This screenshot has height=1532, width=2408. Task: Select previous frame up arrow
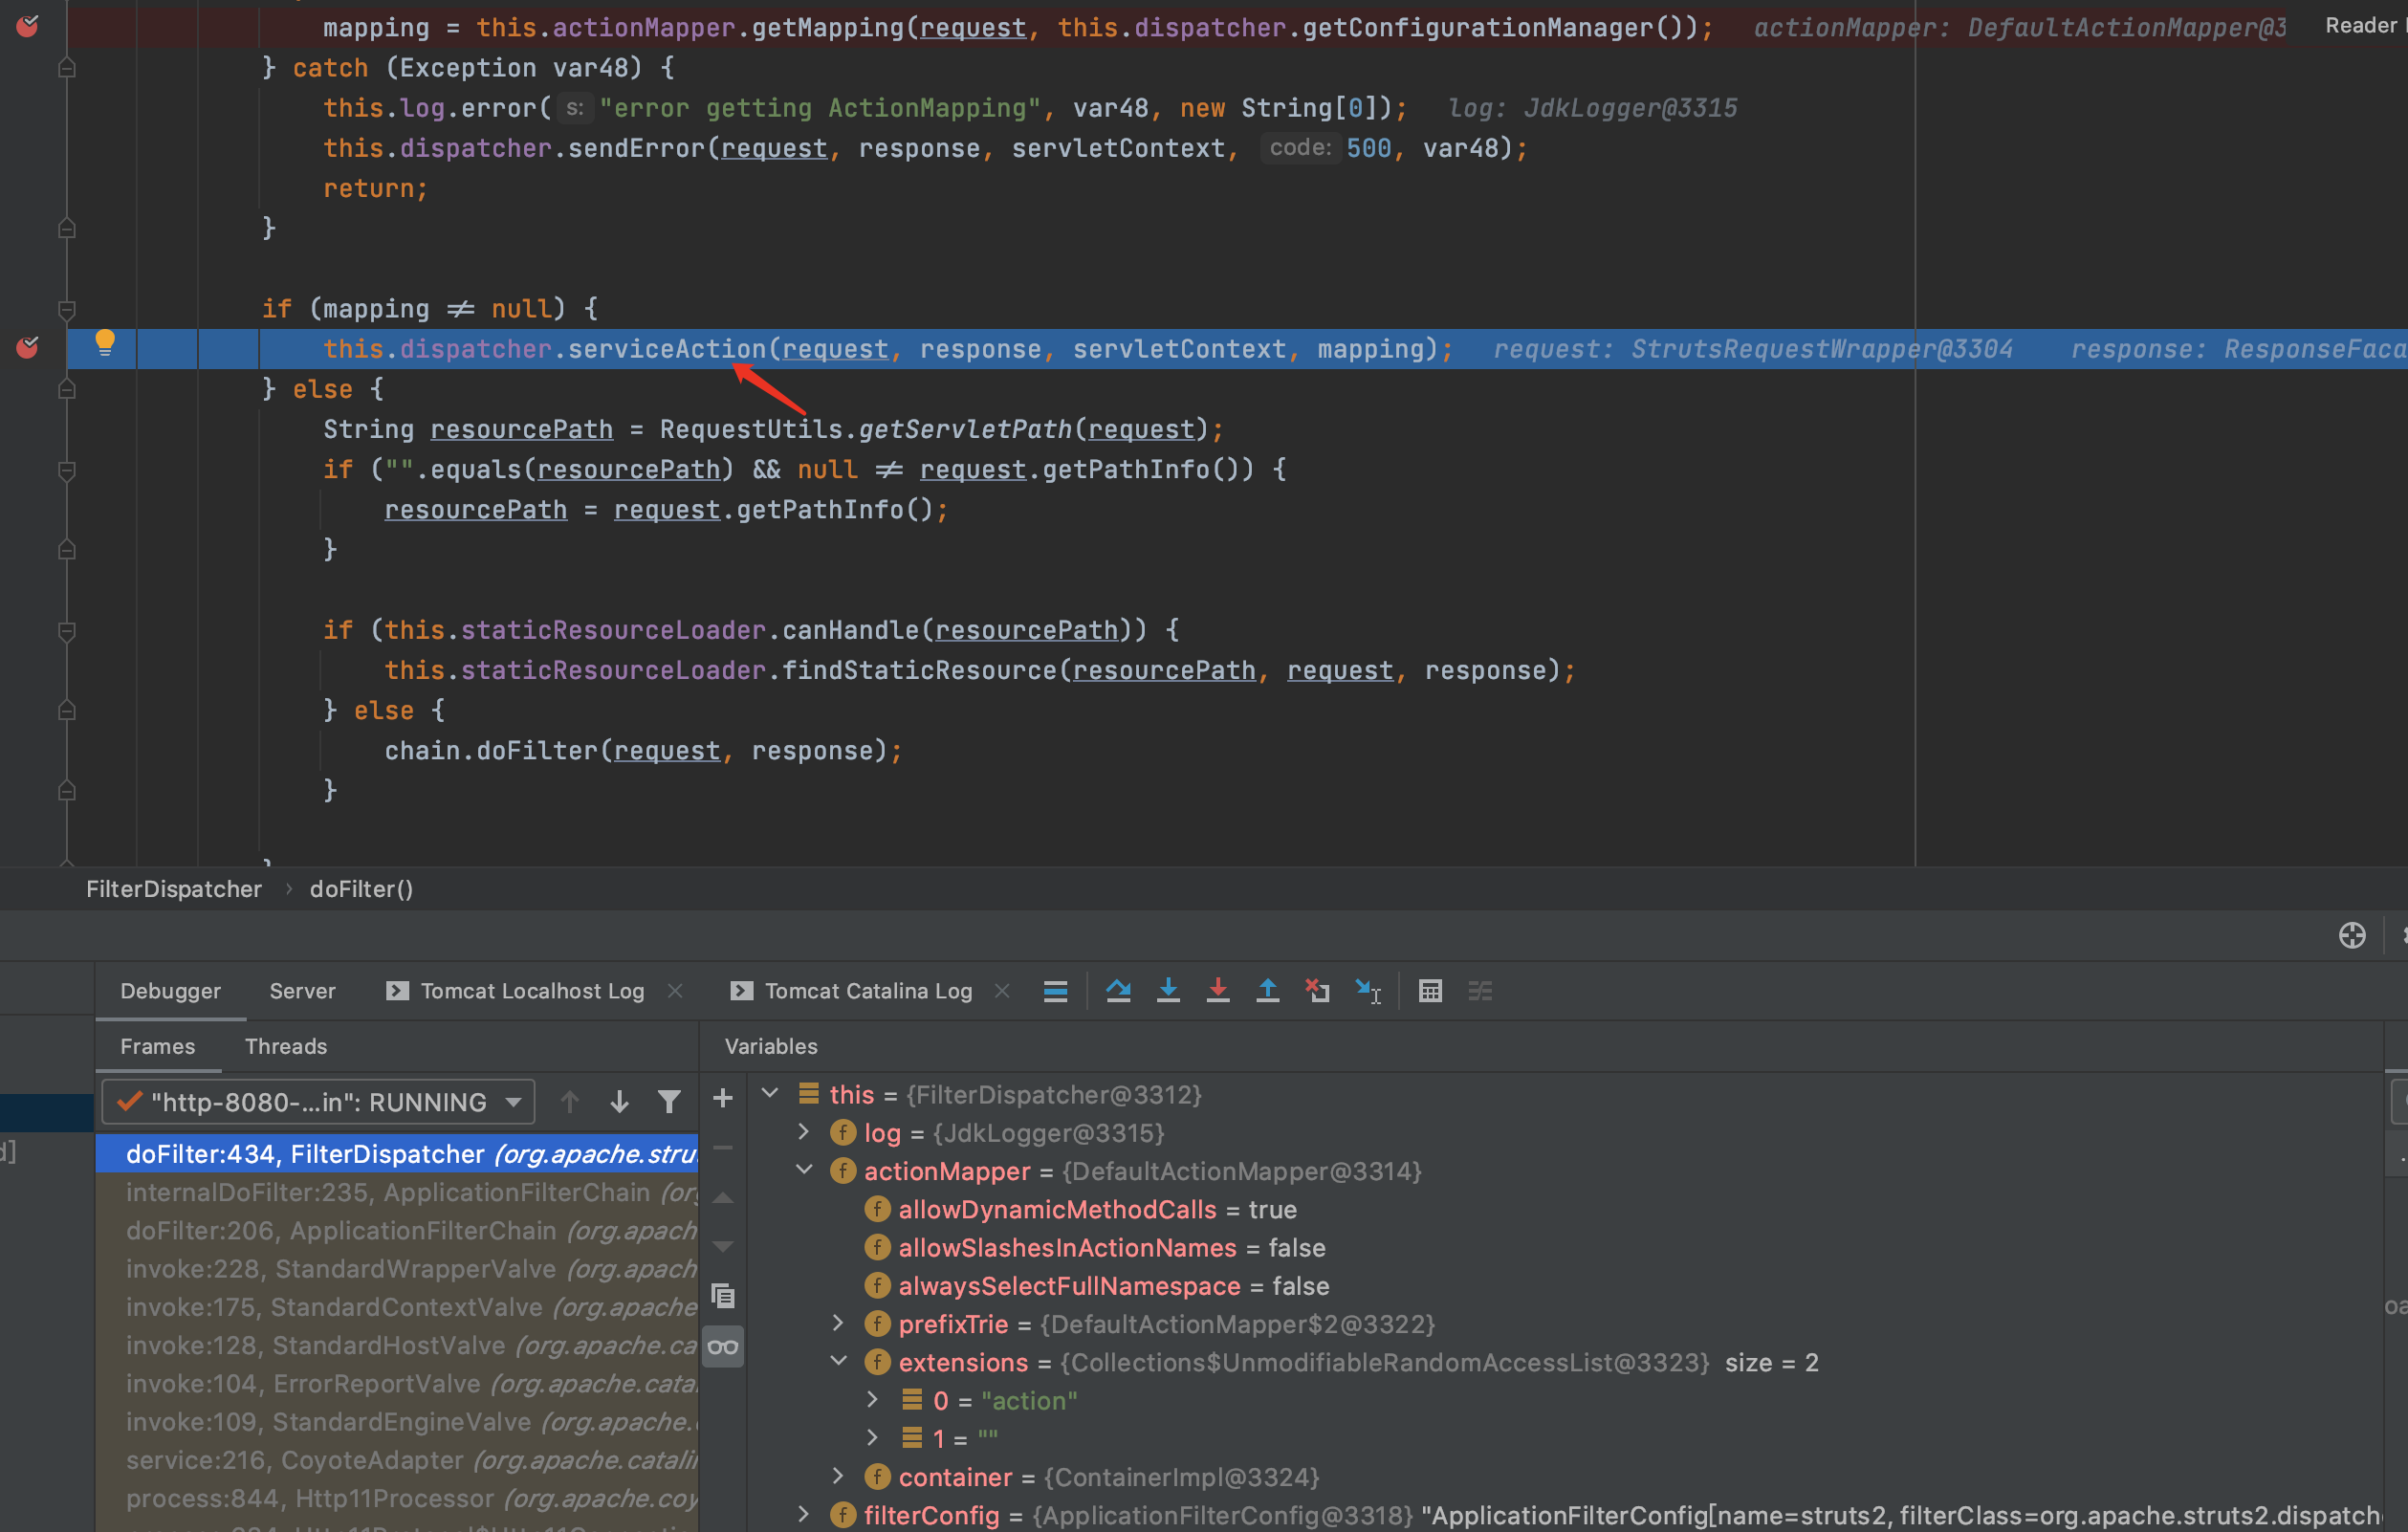coord(570,1102)
